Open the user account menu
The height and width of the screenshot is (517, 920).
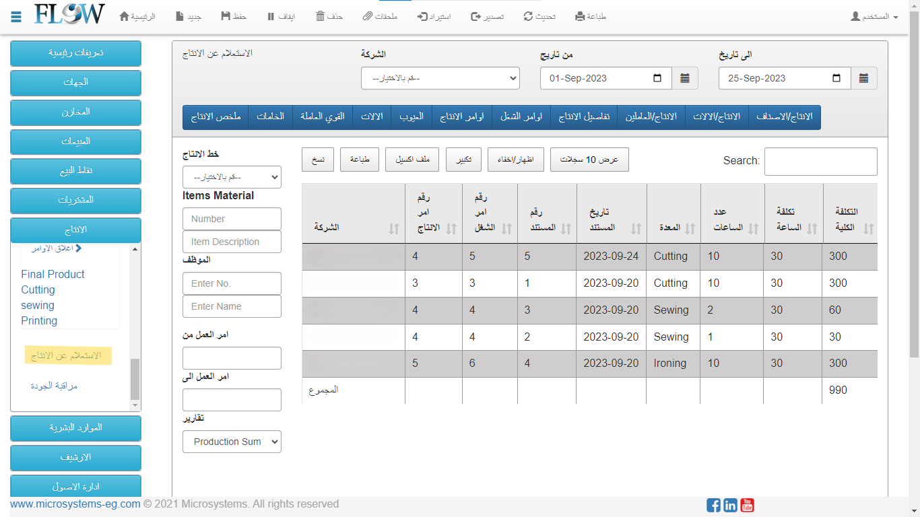tap(874, 16)
